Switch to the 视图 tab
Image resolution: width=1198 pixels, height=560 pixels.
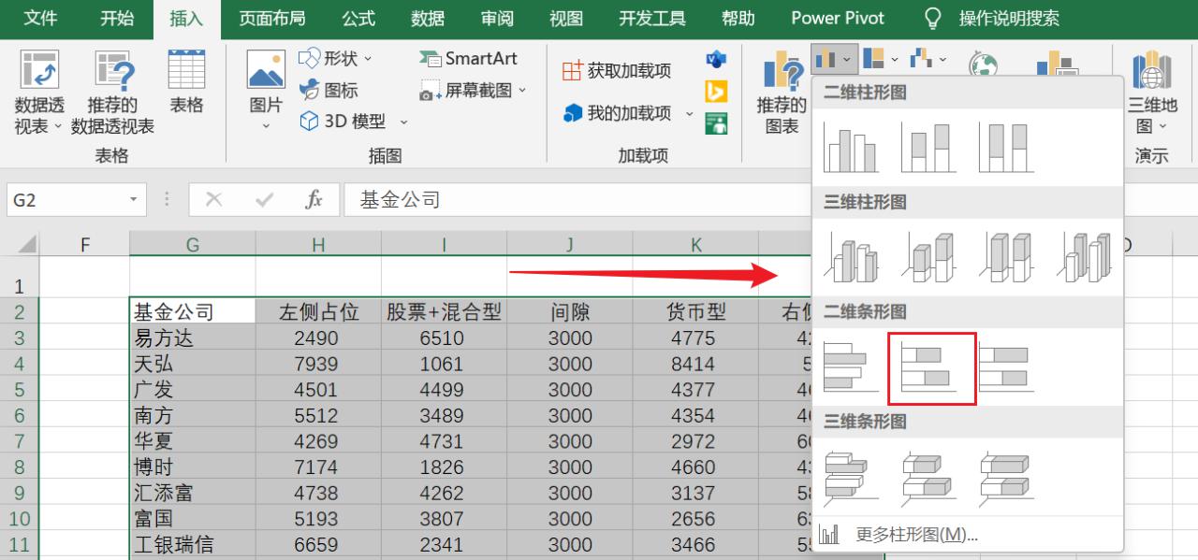[x=566, y=19]
